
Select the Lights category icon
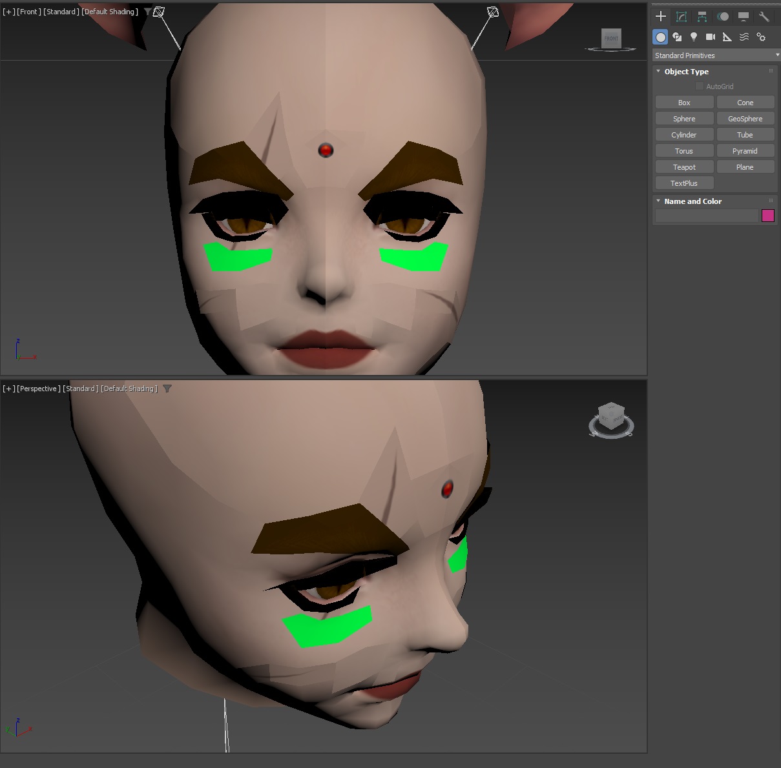click(694, 37)
